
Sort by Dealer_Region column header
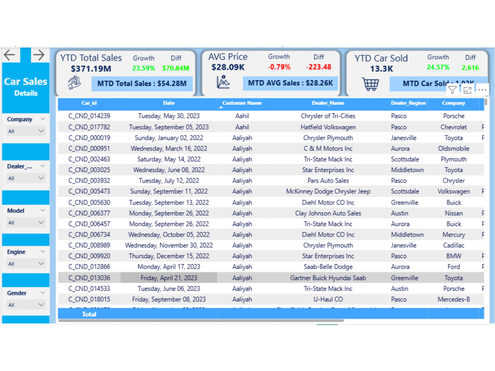[x=408, y=103]
